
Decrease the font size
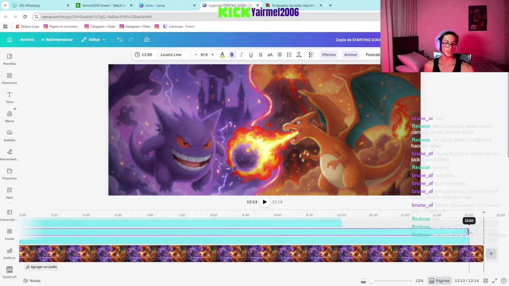coord(196,54)
